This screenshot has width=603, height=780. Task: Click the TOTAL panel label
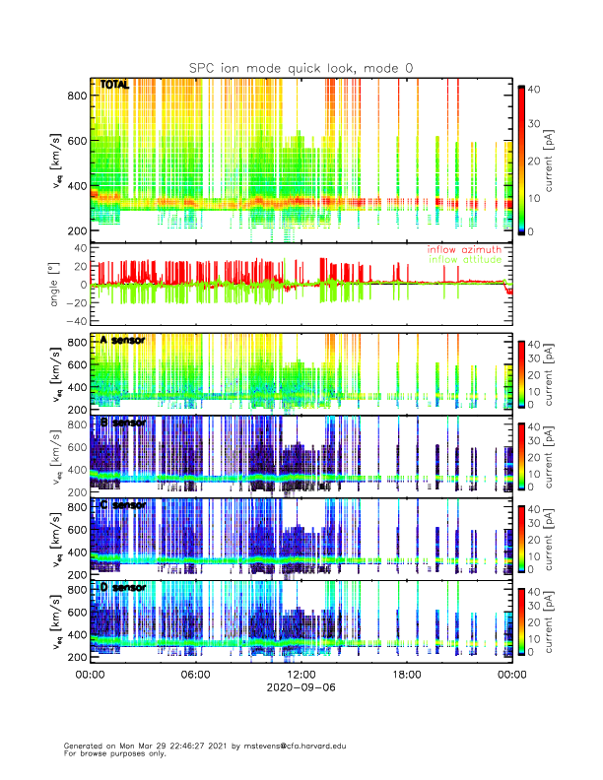click(114, 87)
